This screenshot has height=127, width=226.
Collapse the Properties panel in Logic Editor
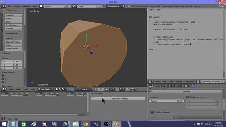(x=93, y=93)
